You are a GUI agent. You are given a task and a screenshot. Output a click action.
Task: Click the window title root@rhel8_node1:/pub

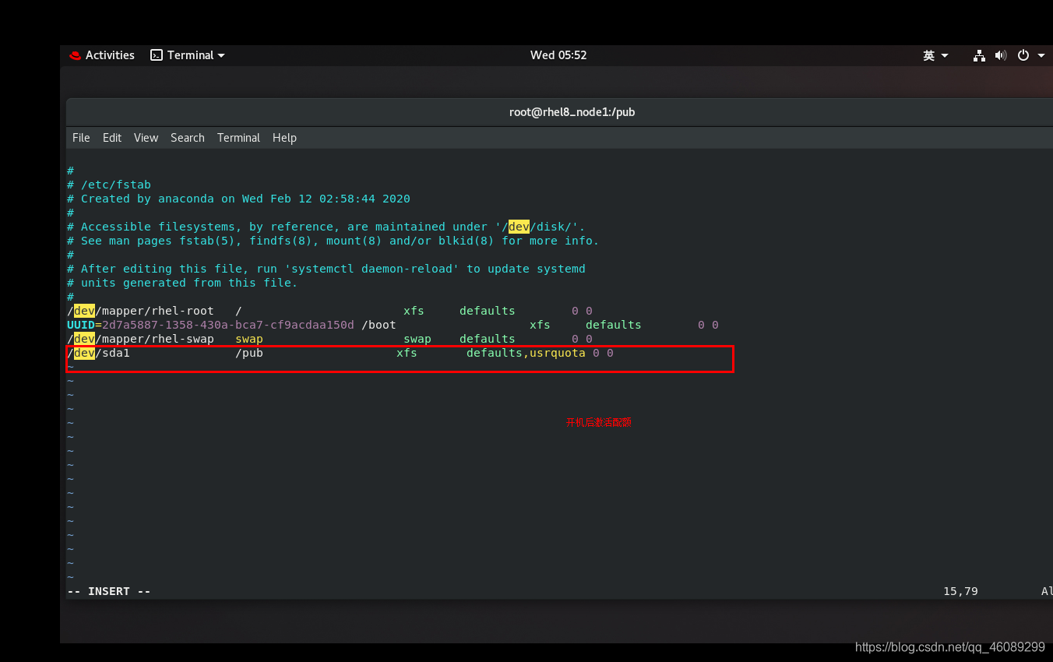tap(572, 112)
